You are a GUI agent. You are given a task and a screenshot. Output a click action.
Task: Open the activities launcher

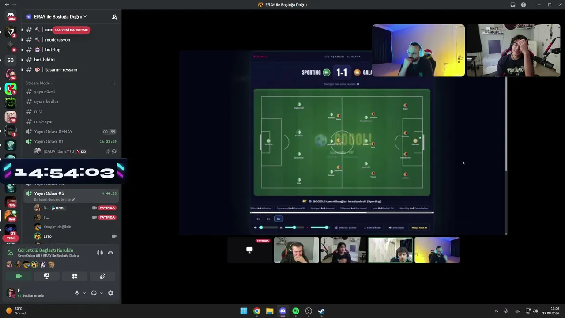coord(75,276)
